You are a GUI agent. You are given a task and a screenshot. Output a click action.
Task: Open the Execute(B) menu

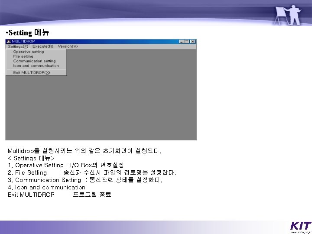[x=43, y=46]
